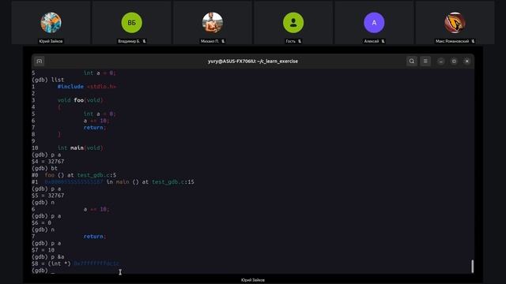Open the terminal hamburger menu
This screenshot has width=506, height=284.
tap(425, 62)
